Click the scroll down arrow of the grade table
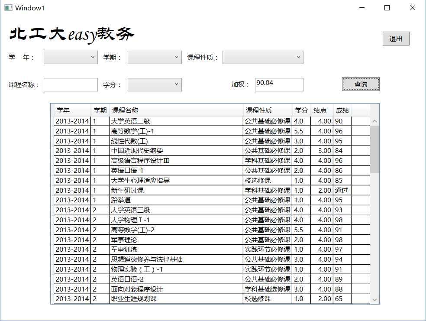The height and width of the screenshot is (321, 426). click(374, 299)
